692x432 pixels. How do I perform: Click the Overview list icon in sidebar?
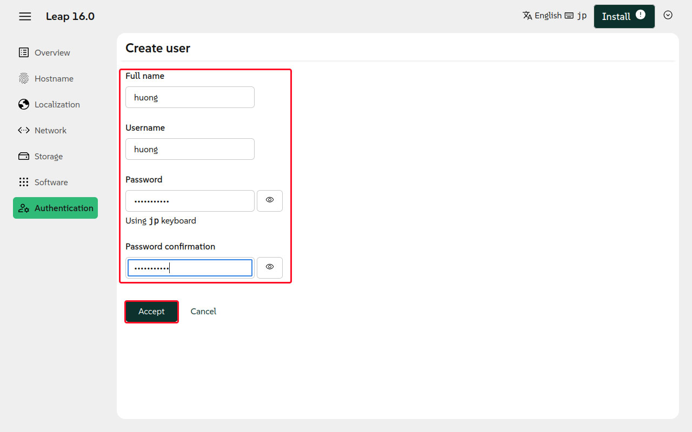click(x=24, y=52)
